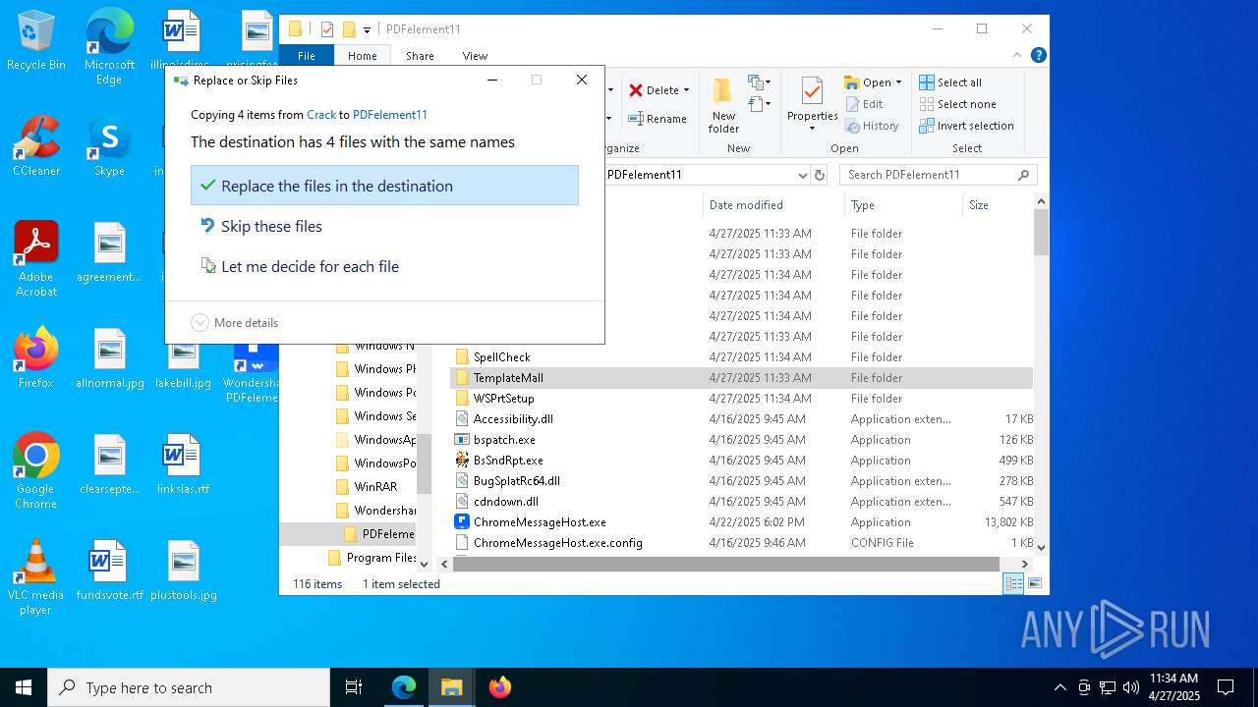Click Select none in the ribbon

pos(958,104)
